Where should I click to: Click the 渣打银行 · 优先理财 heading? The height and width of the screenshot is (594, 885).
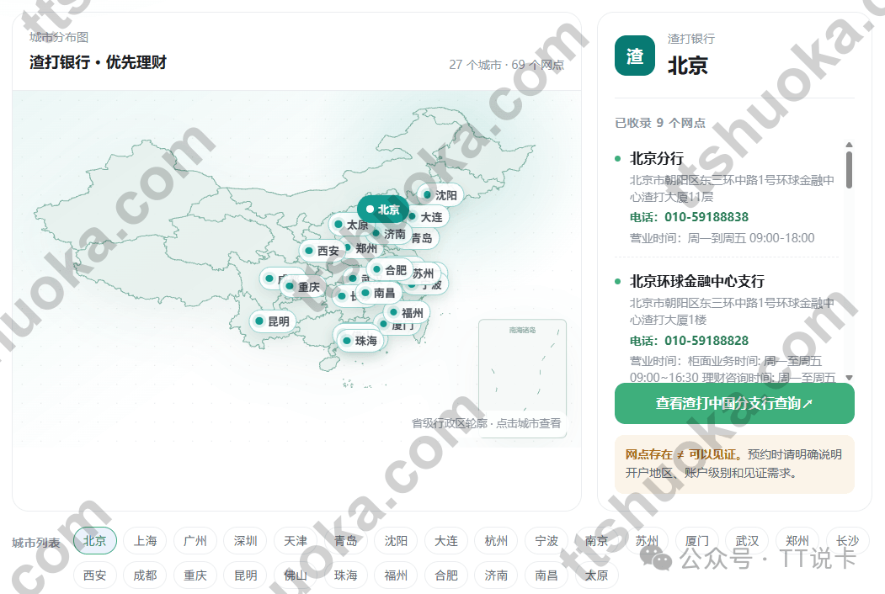coord(99,62)
